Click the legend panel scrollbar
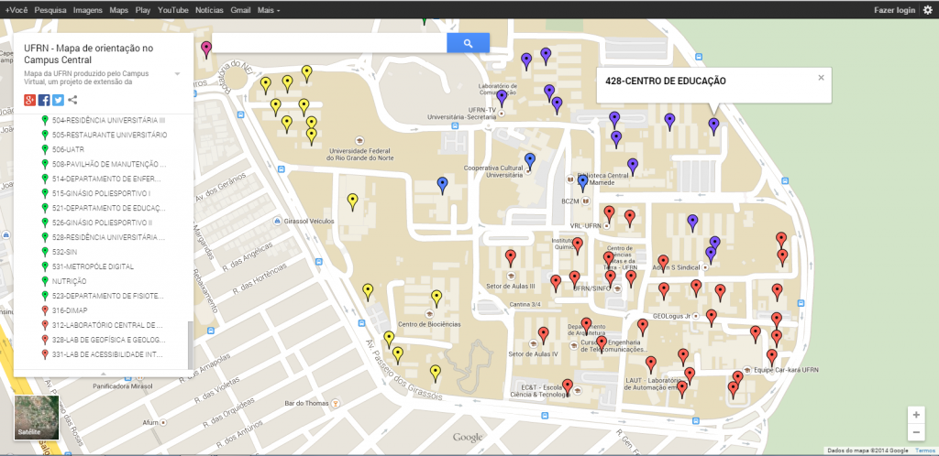The width and height of the screenshot is (939, 456). (191, 339)
